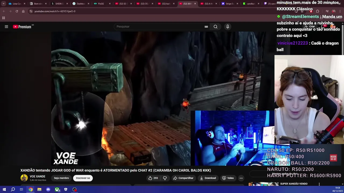Close the active (52) XAN tab
The width and height of the screenshot is (344, 193).
pos(195,4)
